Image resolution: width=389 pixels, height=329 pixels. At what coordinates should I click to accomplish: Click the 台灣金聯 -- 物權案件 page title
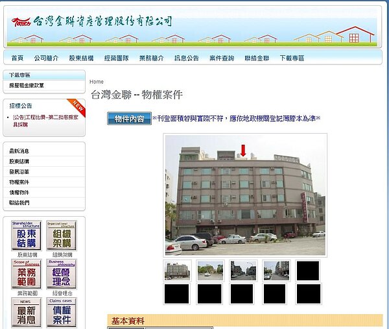(x=137, y=95)
